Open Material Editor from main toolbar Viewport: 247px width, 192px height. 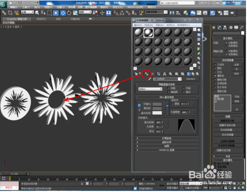coord(212,13)
